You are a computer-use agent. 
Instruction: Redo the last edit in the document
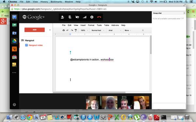[x=72, y=30]
